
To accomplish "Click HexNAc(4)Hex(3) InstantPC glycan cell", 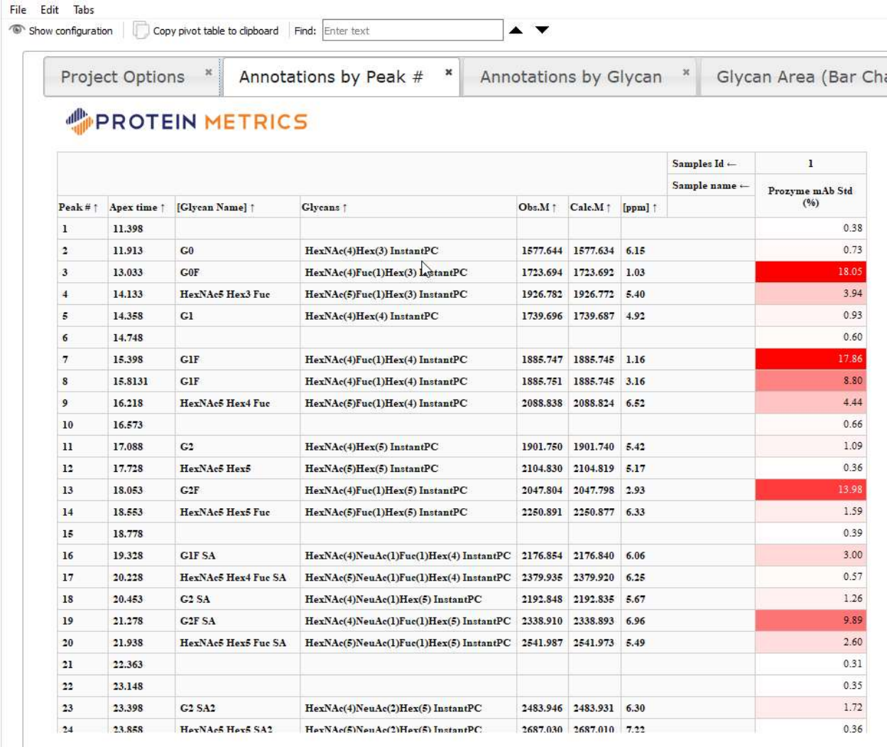I will tap(408, 251).
